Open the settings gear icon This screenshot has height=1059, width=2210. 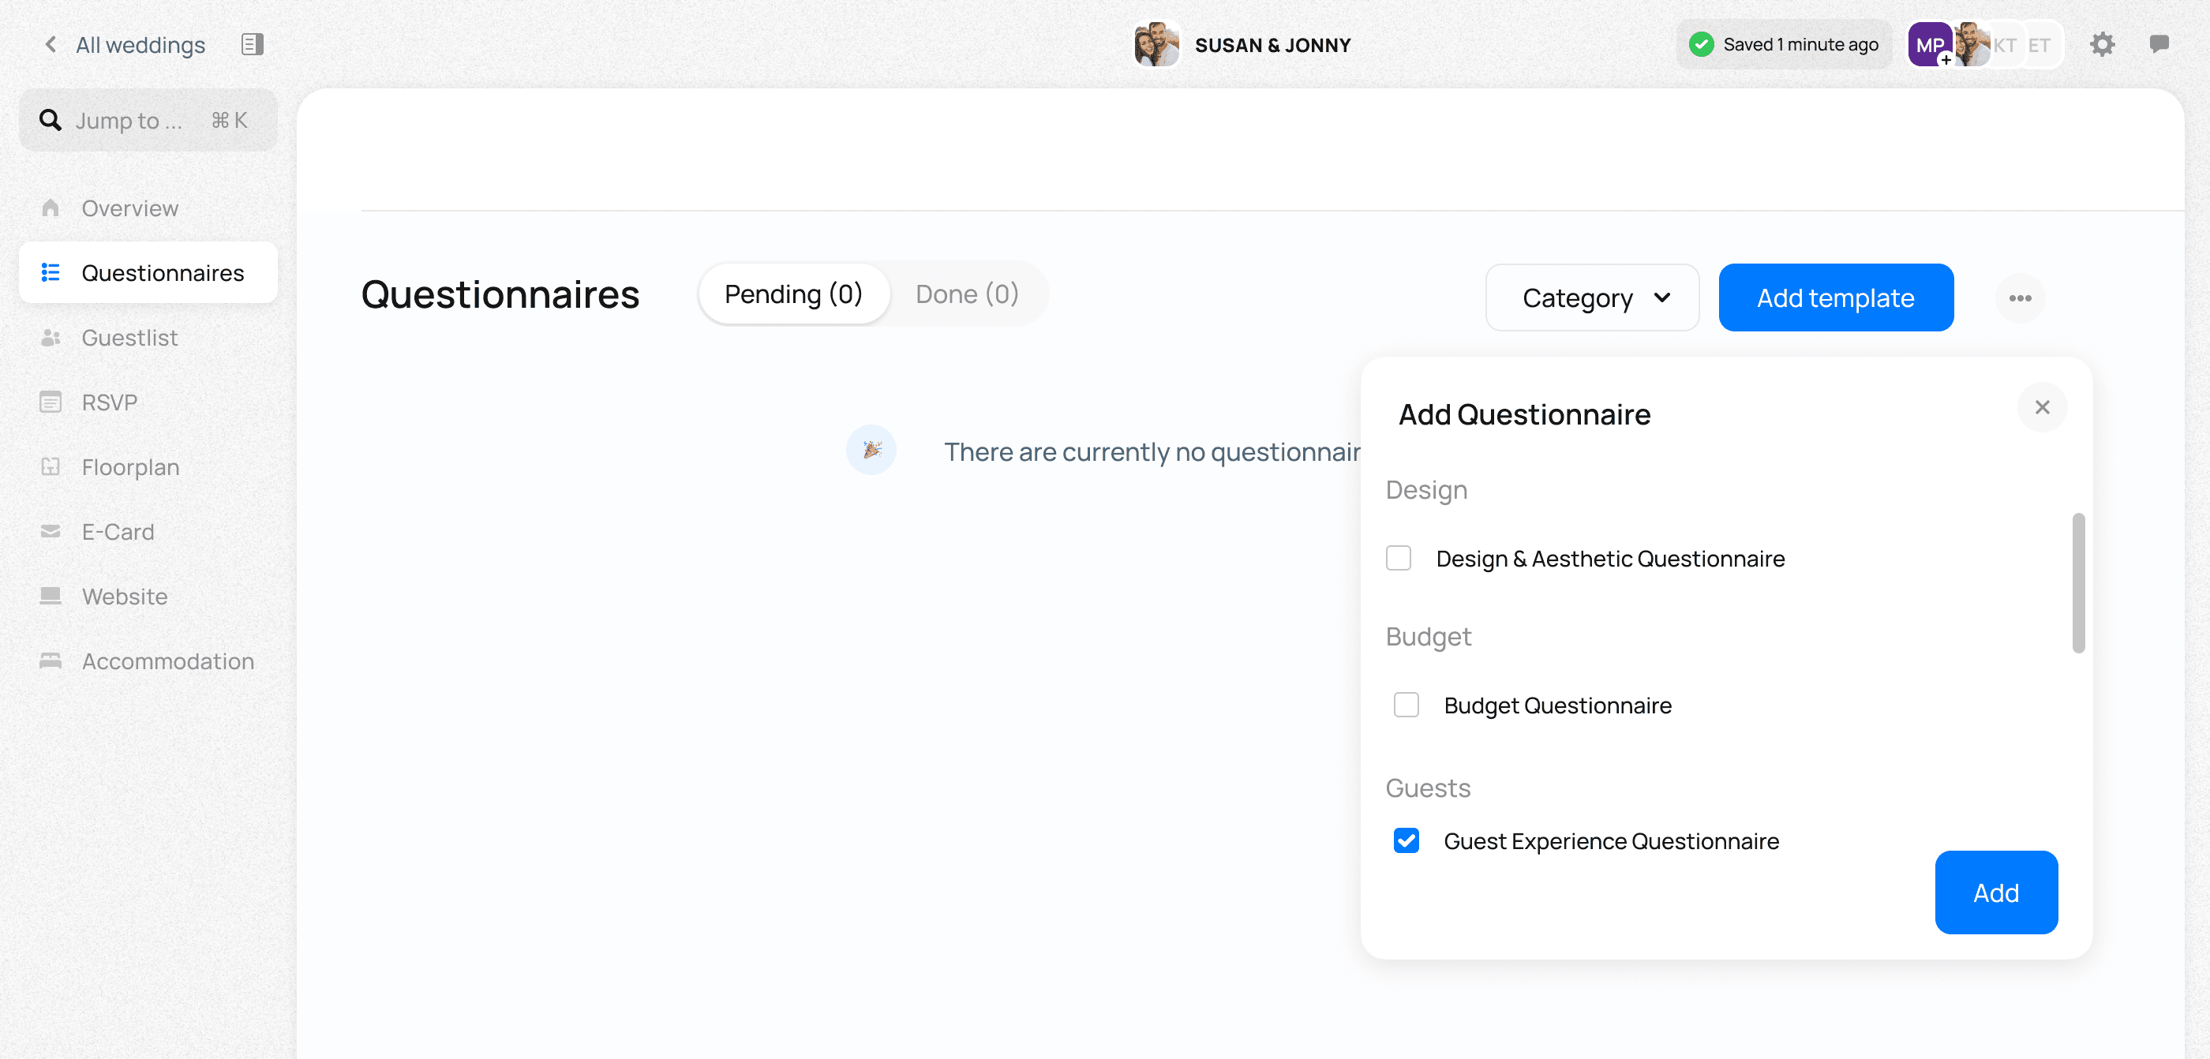2101,45
